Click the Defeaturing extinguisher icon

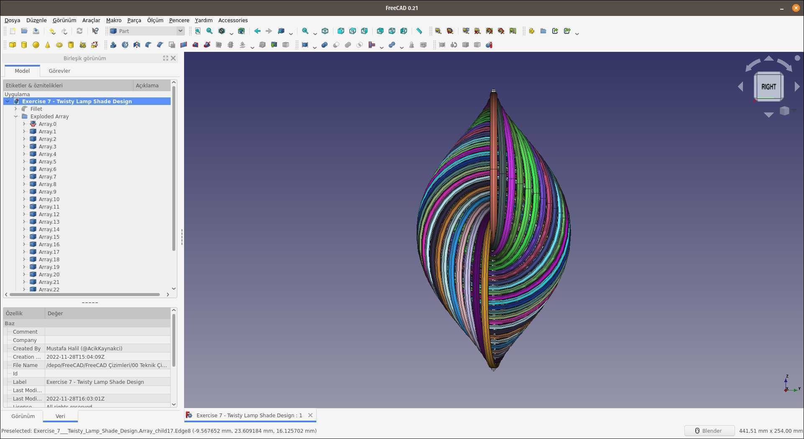489,45
